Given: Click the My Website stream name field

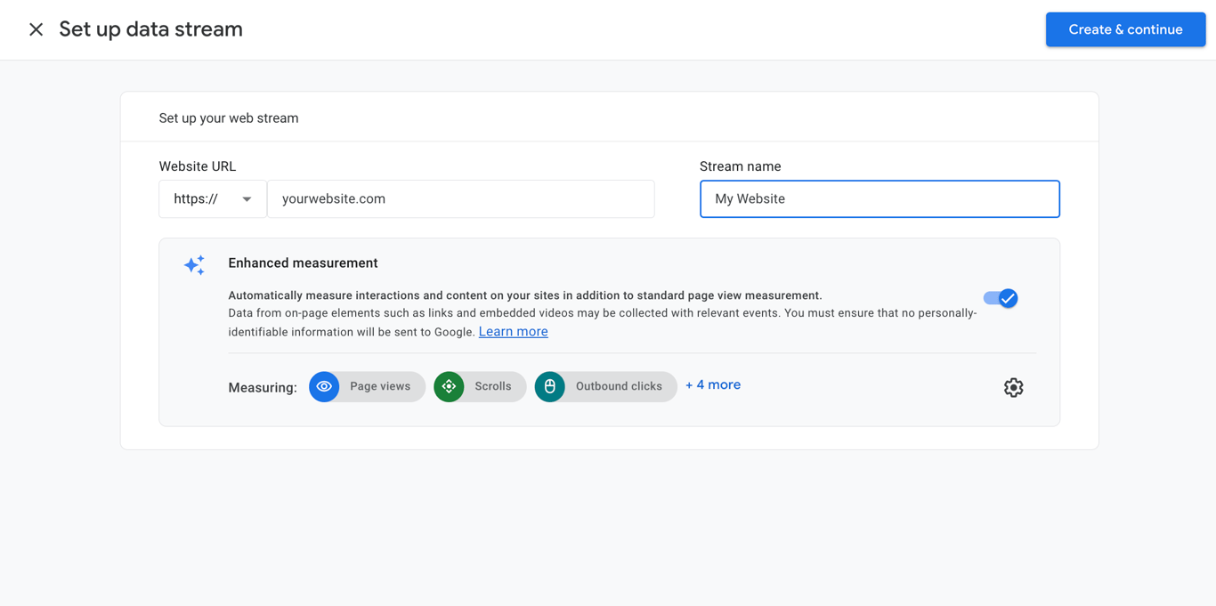Looking at the screenshot, I should point(880,198).
